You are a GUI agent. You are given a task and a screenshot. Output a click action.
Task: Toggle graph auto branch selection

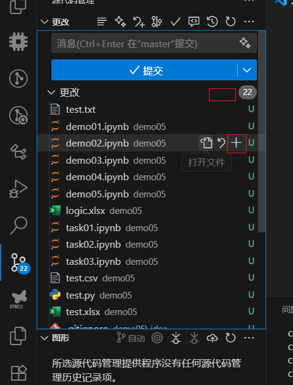pos(131,338)
